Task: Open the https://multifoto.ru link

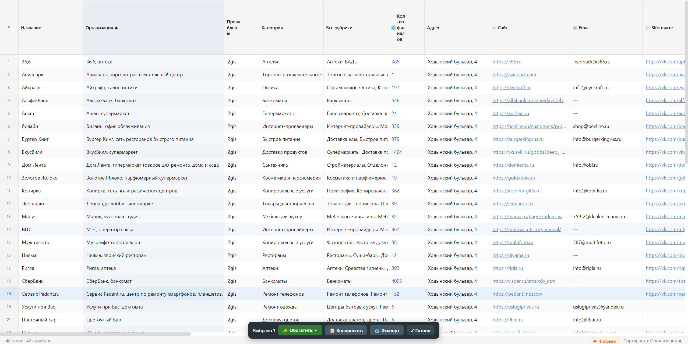Action: tap(513, 242)
